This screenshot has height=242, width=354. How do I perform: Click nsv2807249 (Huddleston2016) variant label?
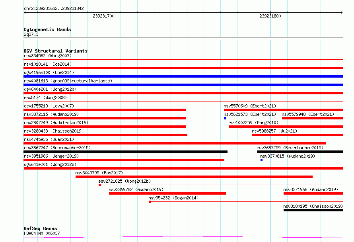(56, 123)
